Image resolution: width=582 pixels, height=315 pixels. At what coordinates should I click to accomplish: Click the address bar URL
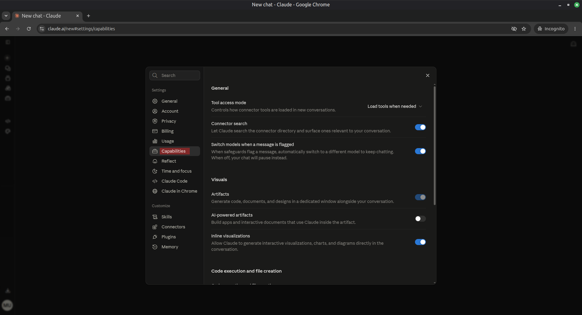[x=81, y=29]
